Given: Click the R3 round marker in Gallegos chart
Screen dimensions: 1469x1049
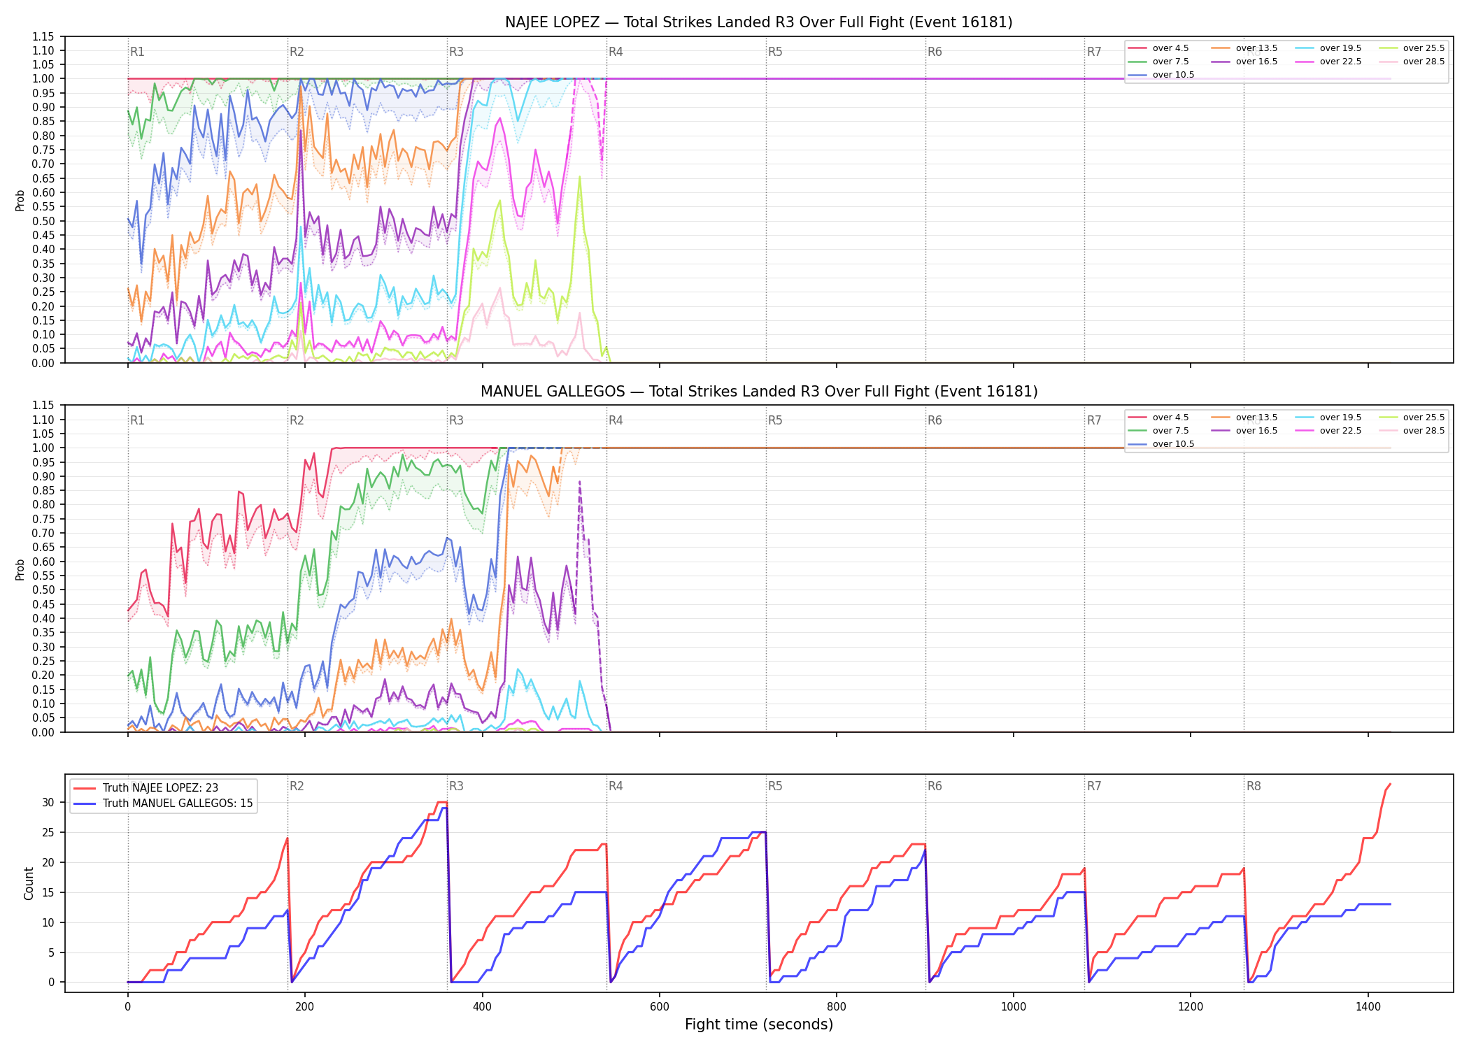Looking at the screenshot, I should tap(456, 420).
